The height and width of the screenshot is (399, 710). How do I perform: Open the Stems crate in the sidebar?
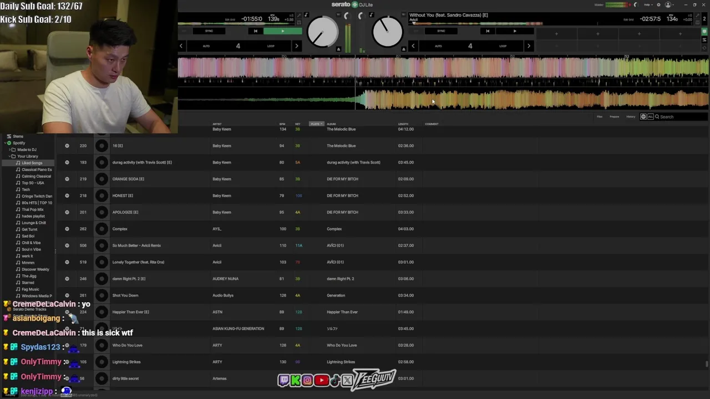18,136
